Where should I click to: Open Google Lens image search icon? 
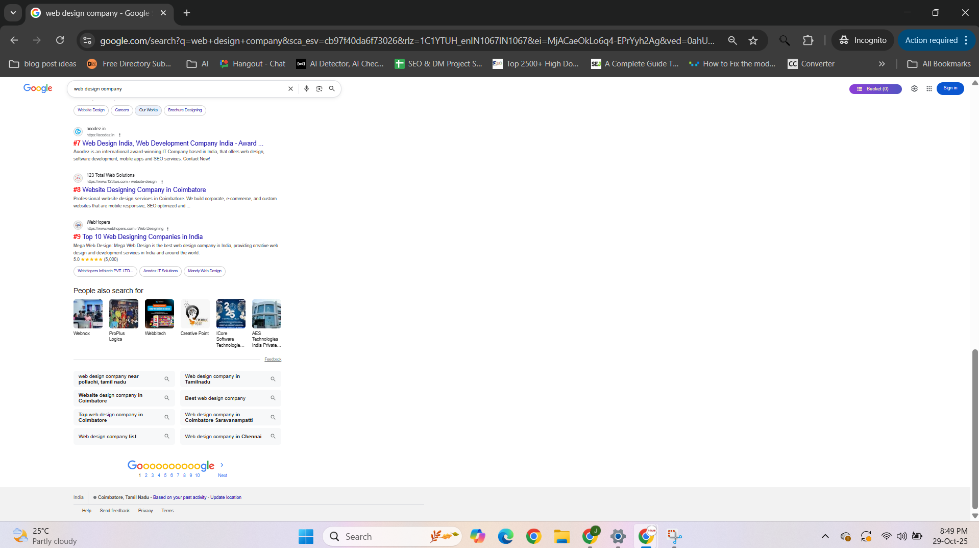[319, 88]
